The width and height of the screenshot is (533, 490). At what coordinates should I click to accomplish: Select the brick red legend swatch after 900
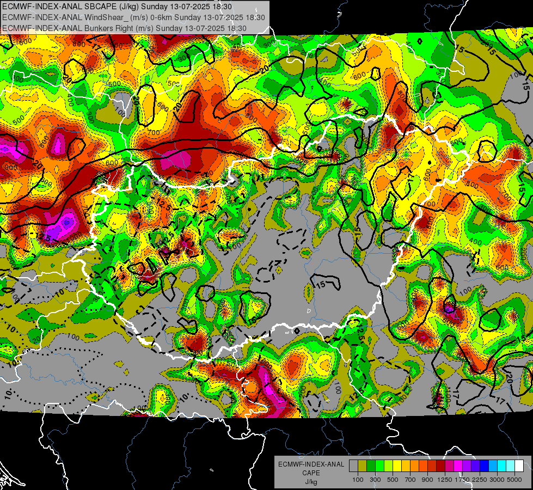pyautogui.click(x=432, y=466)
